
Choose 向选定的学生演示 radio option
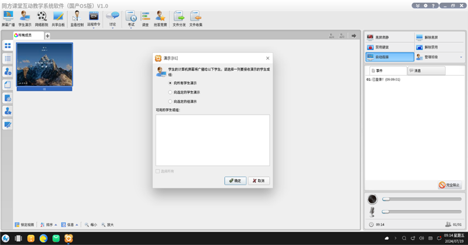tap(170, 92)
